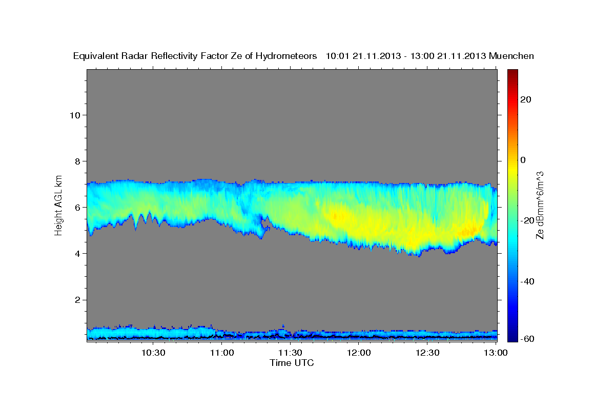This screenshot has height=410, width=615.
Task: Click the colorbar value -60
Action: [527, 338]
